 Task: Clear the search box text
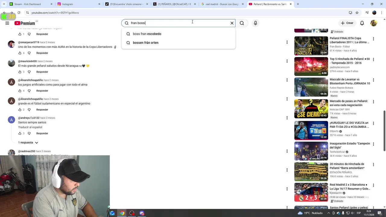tap(232, 23)
